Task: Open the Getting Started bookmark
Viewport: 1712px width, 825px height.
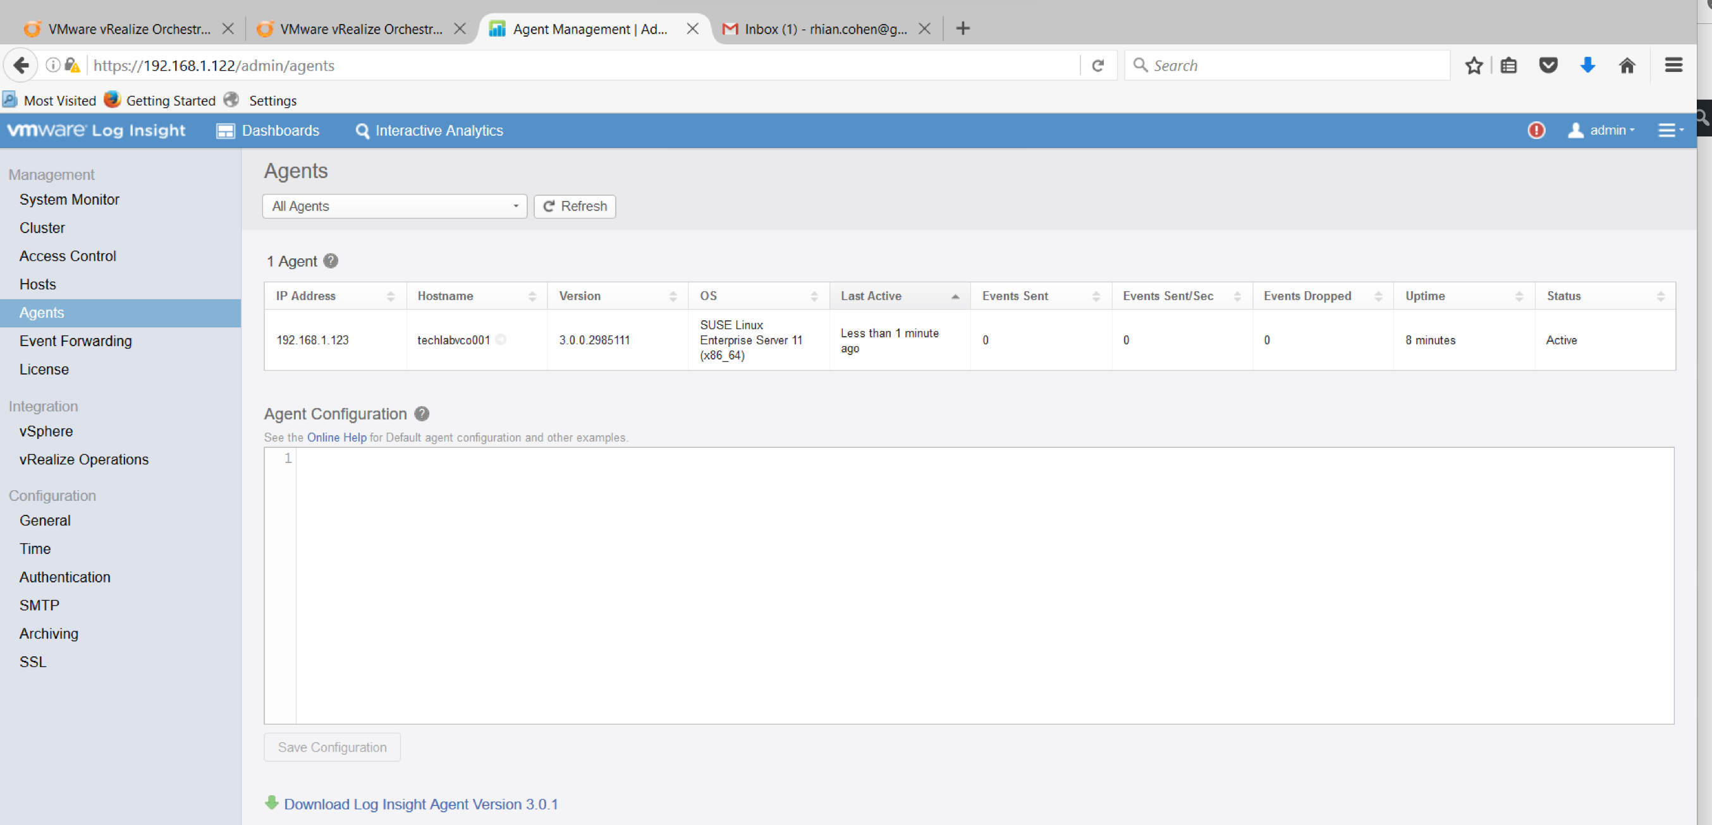Action: pyautogui.click(x=160, y=100)
